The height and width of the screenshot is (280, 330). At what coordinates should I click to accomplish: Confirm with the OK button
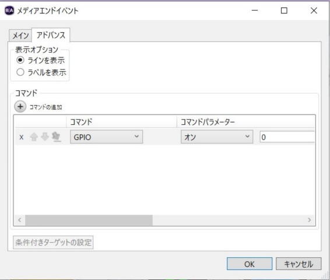[250, 264]
